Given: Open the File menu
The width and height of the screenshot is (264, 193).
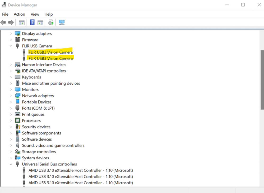Looking at the screenshot, I should 5,14.
